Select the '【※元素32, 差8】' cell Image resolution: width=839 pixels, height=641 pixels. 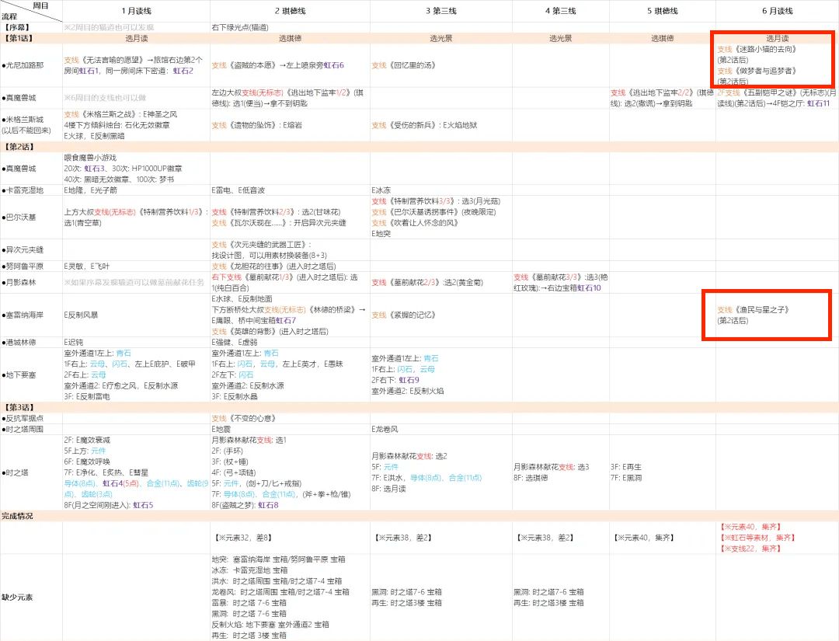click(245, 537)
